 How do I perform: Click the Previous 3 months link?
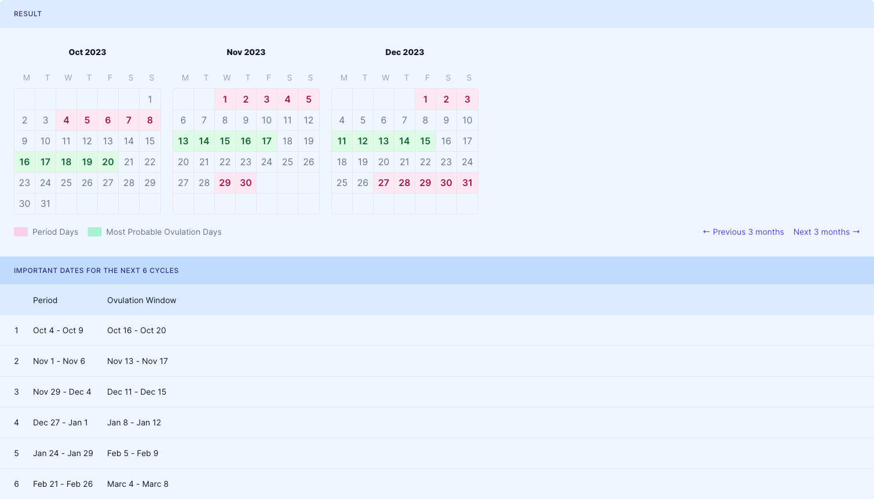click(743, 232)
